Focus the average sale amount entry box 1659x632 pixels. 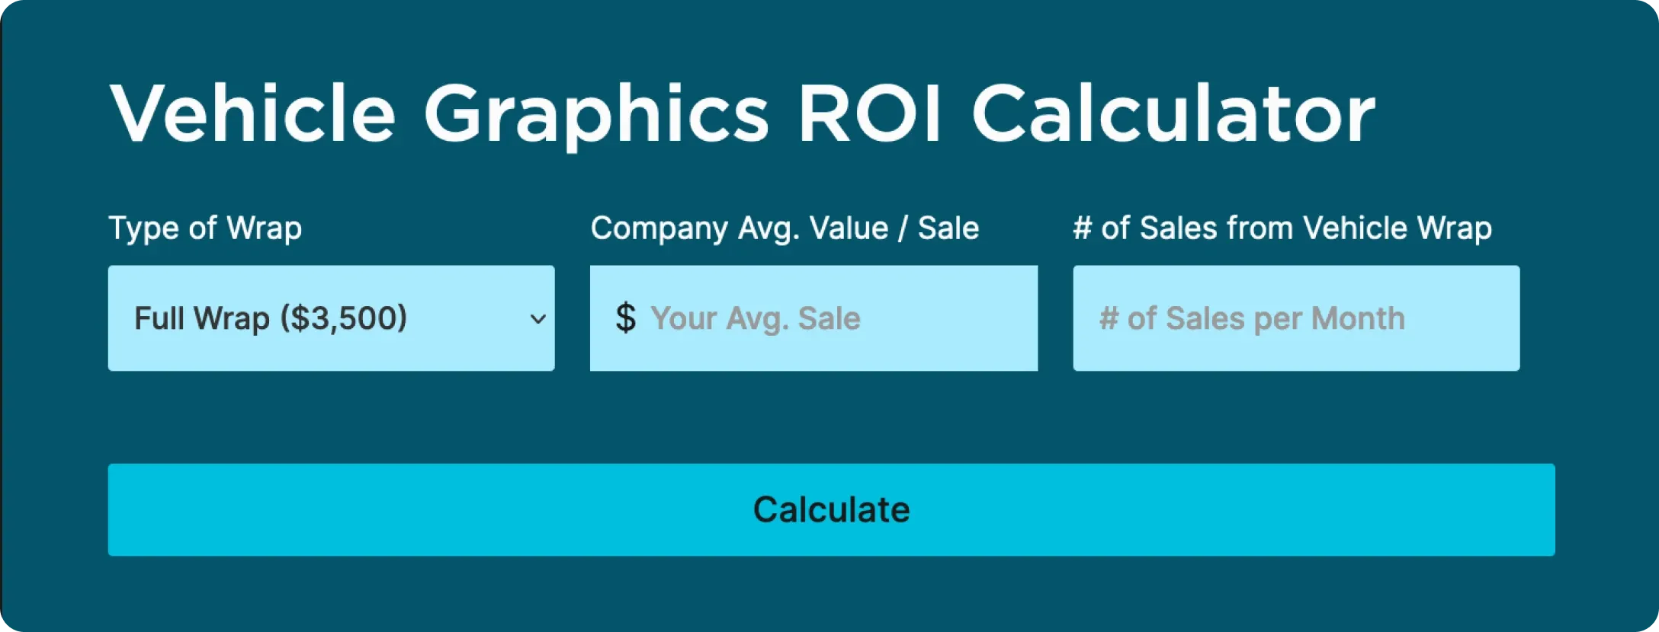pos(812,318)
